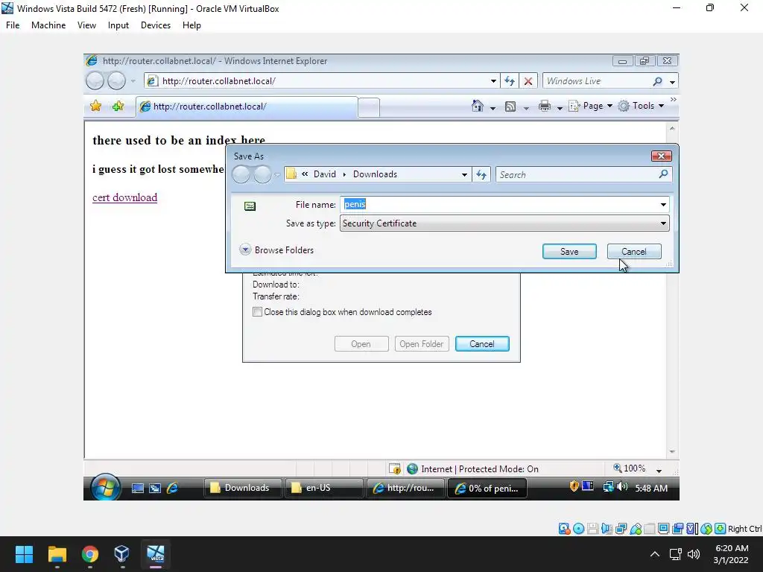Click the IE Favorites Center star icon
The image size is (763, 572).
96,106
